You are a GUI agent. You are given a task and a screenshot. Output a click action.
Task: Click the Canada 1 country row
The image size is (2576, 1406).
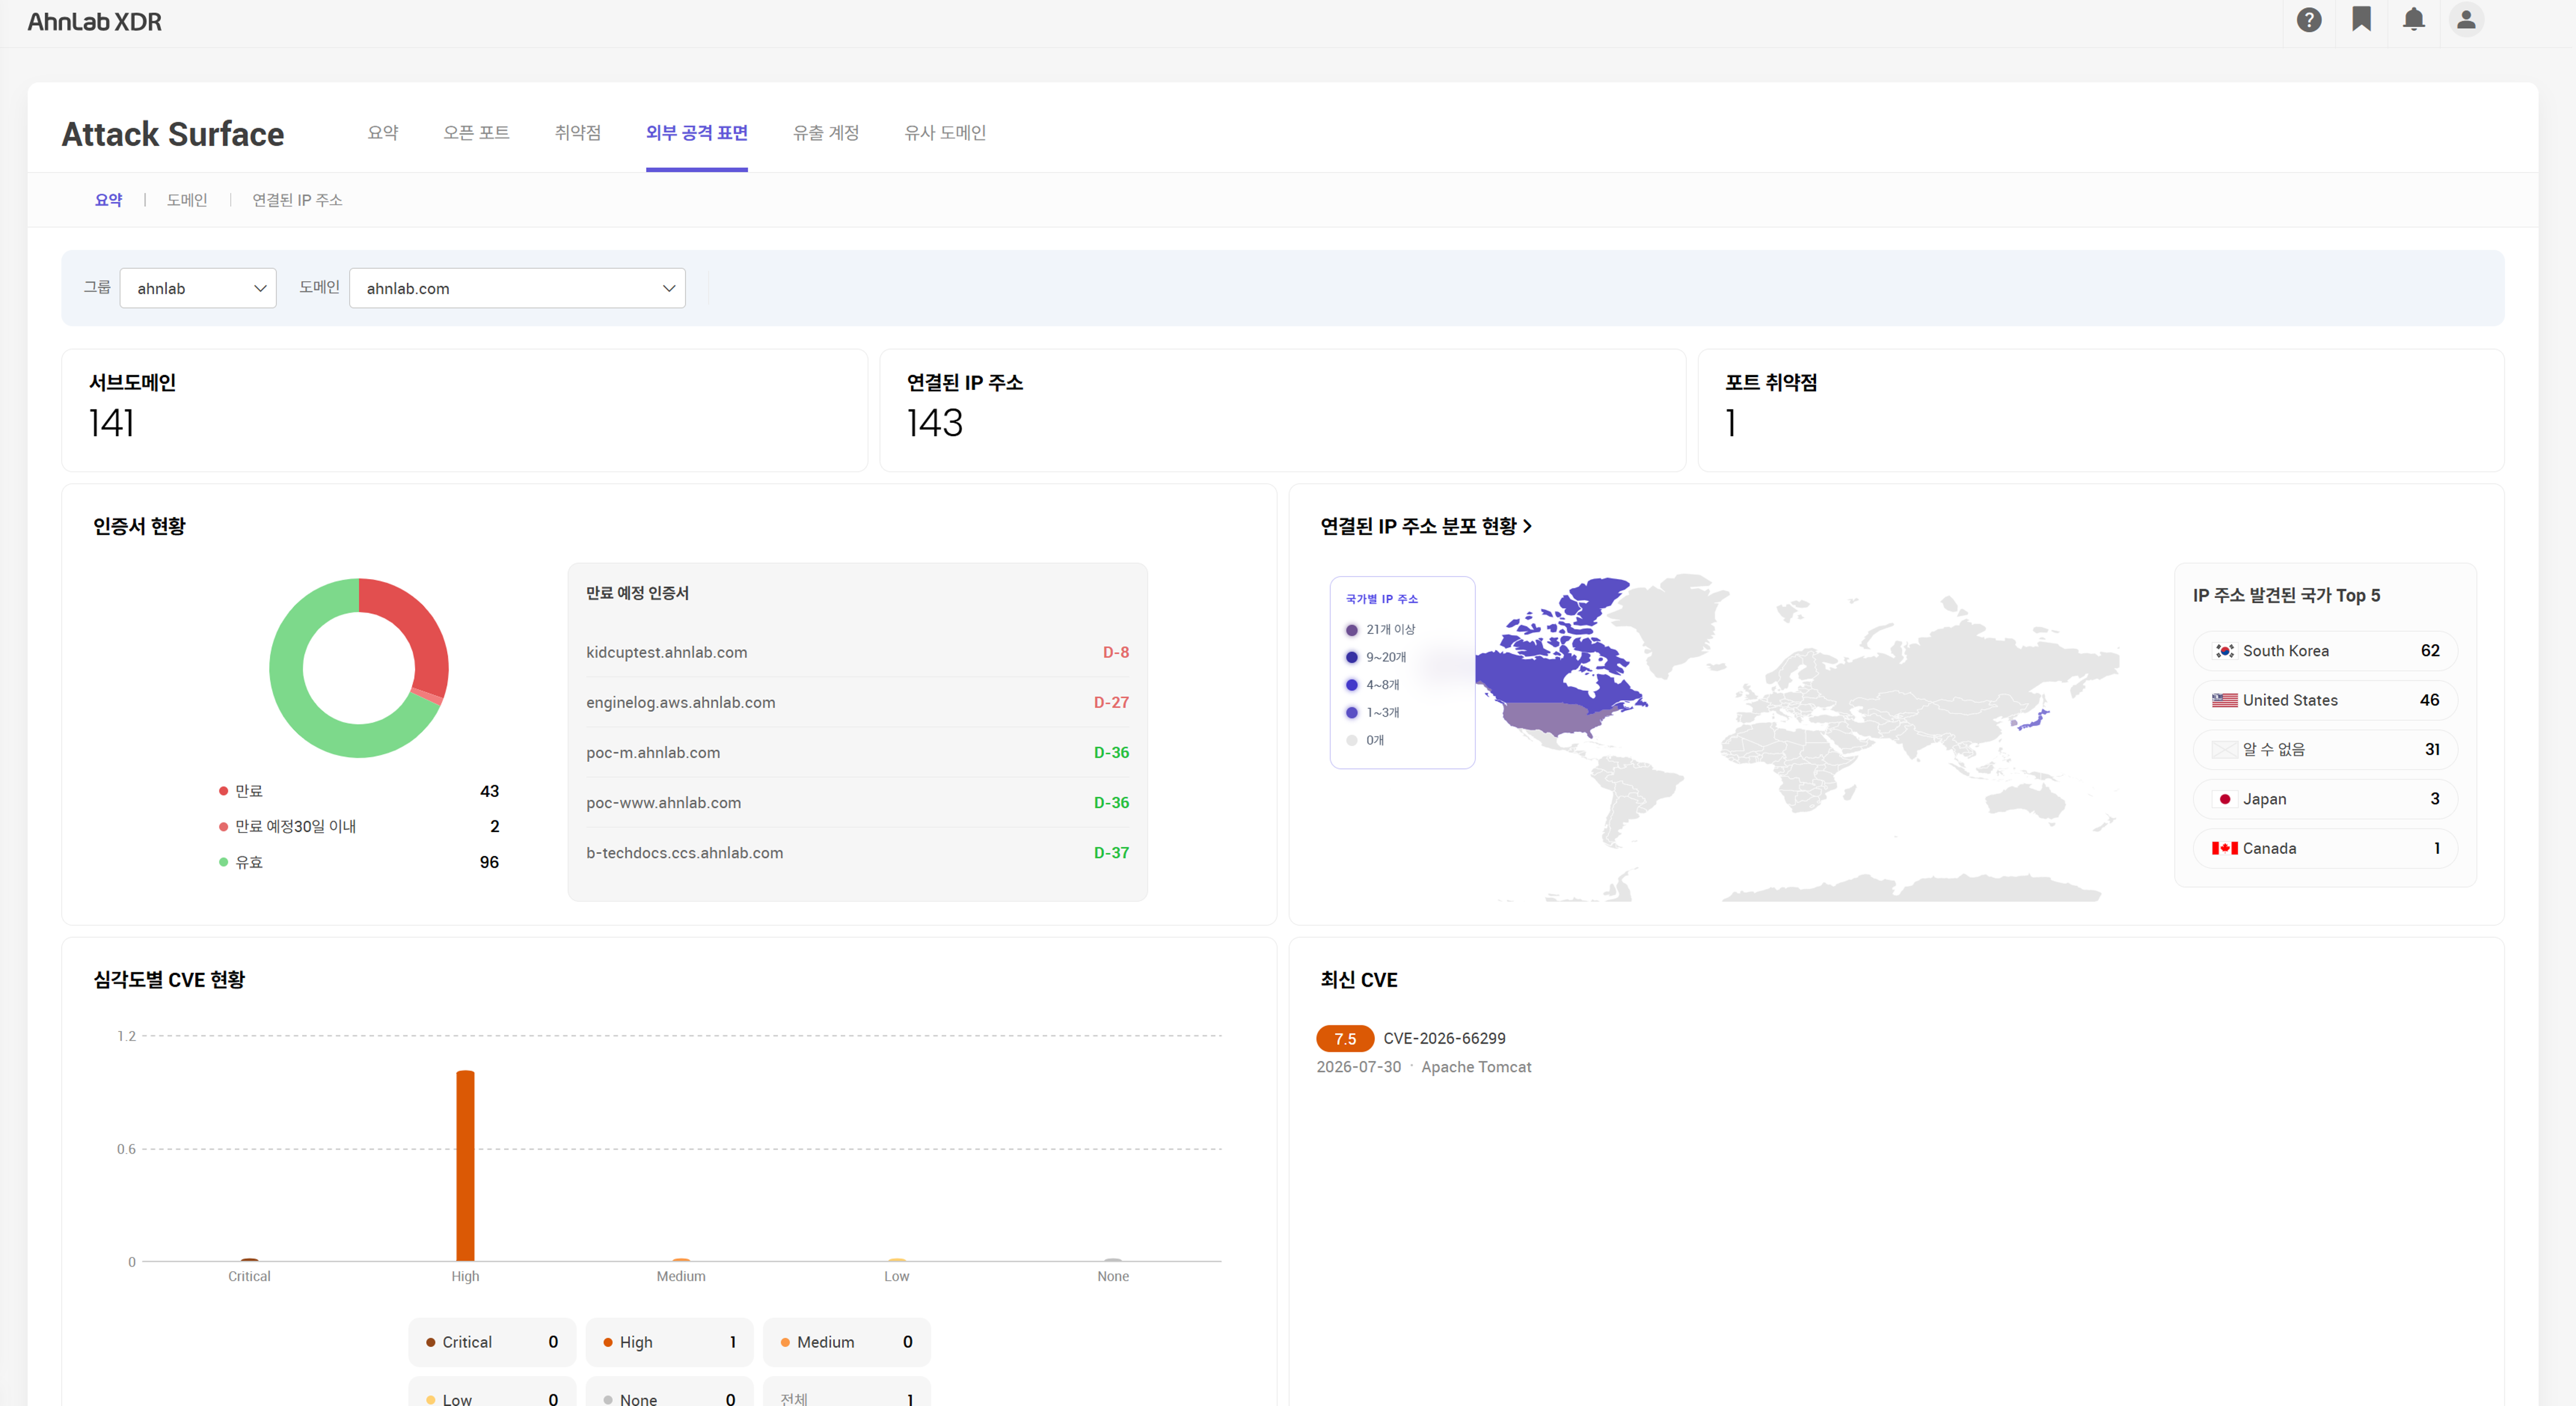[2325, 848]
